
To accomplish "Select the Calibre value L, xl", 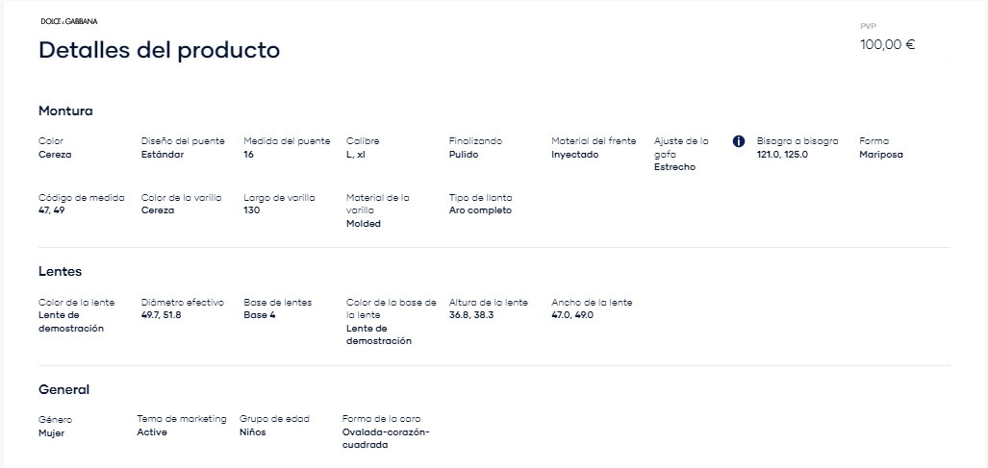I will [x=355, y=155].
